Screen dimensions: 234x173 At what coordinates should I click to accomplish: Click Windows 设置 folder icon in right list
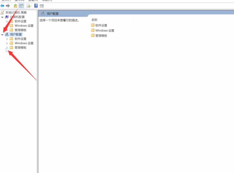(93, 30)
